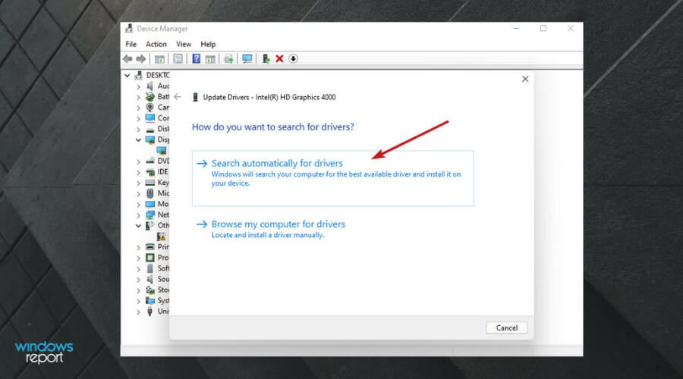Click the Back arrow in Device Manager toolbar
This screenshot has width=683, height=379.
(x=127, y=58)
